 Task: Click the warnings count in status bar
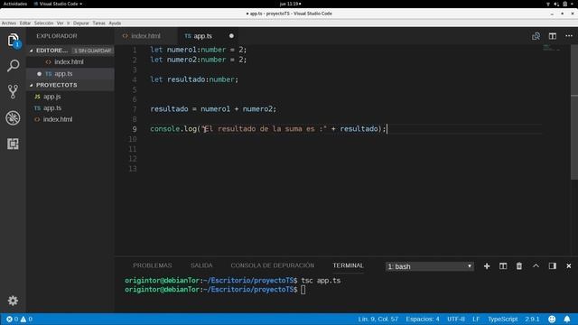pos(26,319)
